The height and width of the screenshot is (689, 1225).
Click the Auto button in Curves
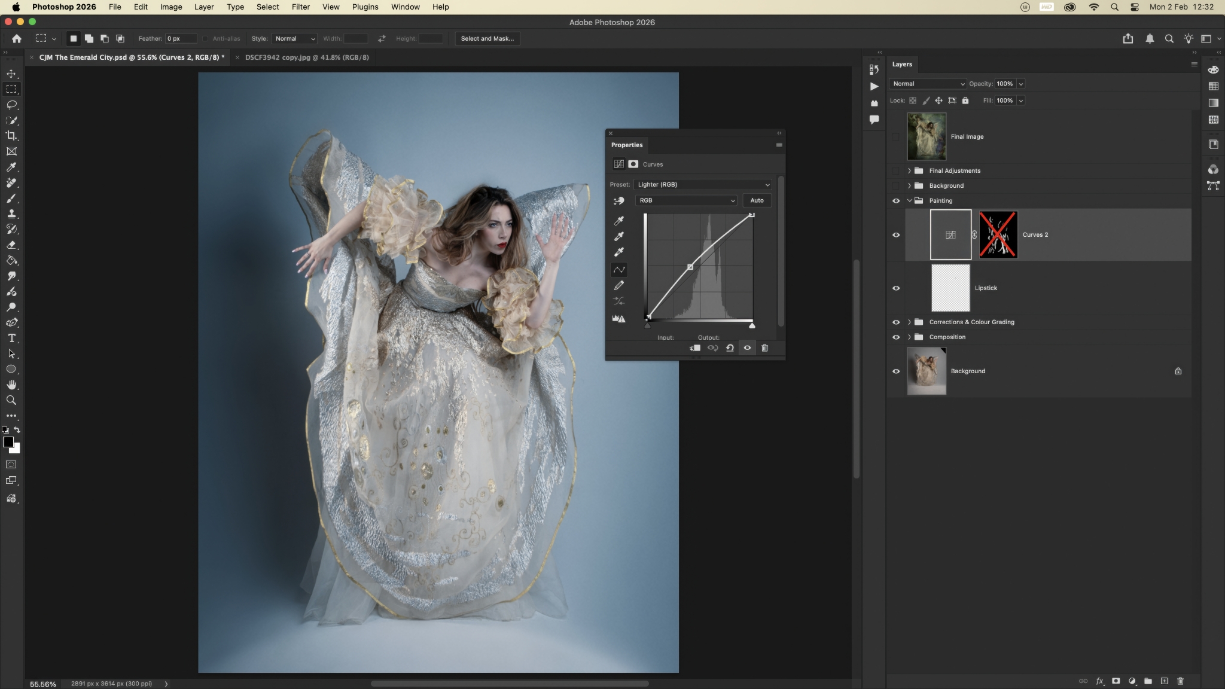[757, 200]
